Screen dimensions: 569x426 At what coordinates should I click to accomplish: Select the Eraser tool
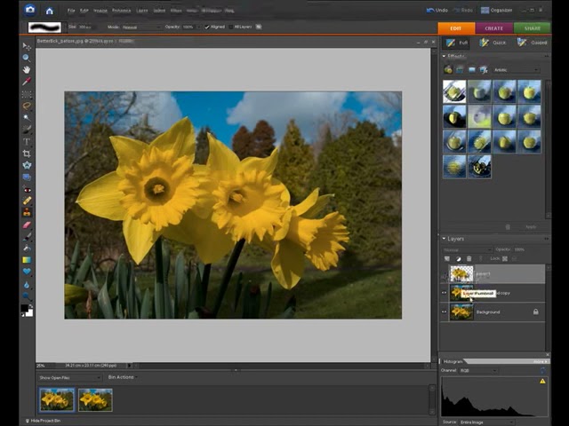pos(27,225)
